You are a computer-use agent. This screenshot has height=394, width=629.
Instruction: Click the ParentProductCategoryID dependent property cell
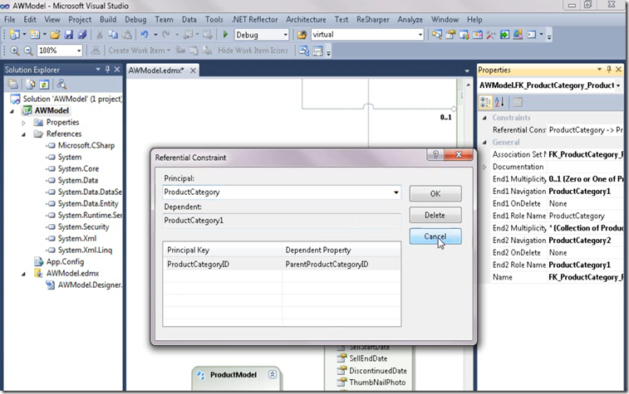click(341, 265)
